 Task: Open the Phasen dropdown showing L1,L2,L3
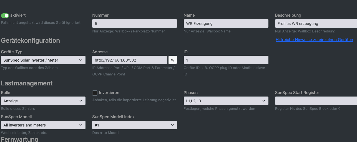pos(226,101)
